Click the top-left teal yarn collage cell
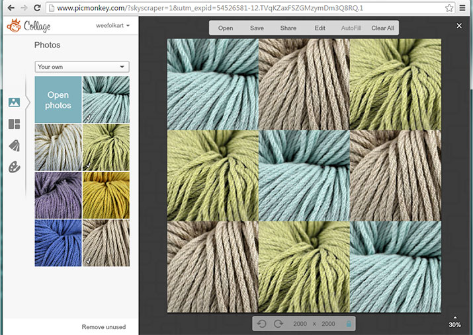 click(212, 85)
